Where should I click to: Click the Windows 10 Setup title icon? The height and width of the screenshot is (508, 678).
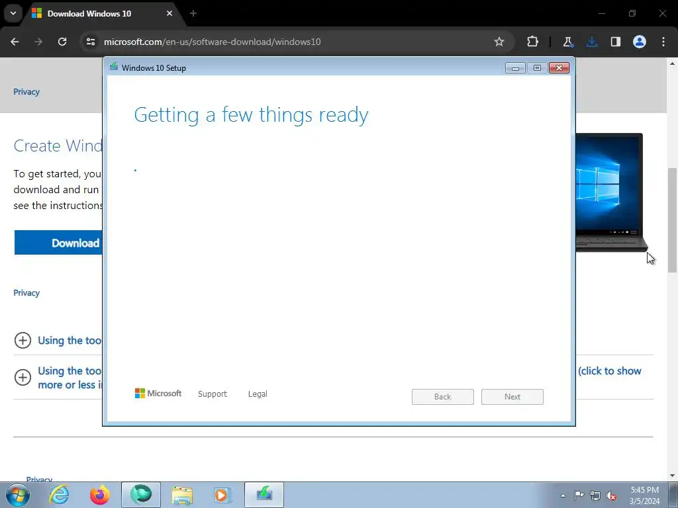[x=114, y=67]
